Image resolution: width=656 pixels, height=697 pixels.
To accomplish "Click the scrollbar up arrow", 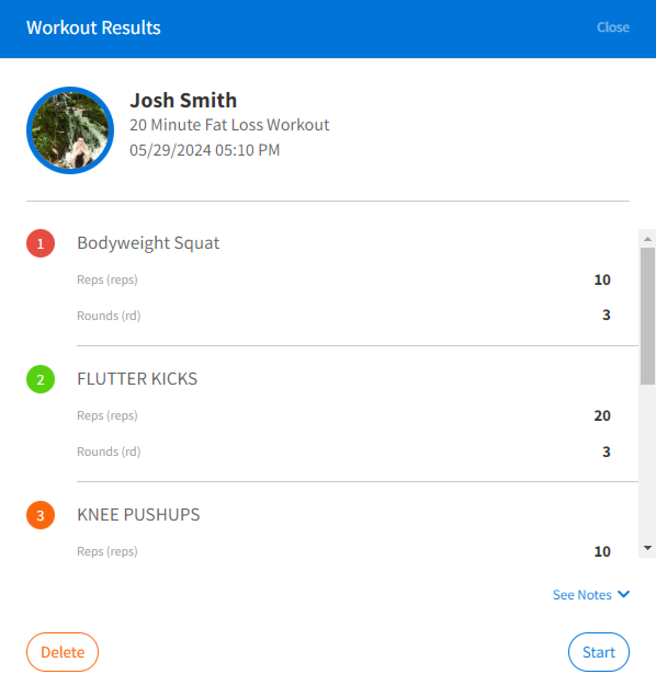I will 647,239.
